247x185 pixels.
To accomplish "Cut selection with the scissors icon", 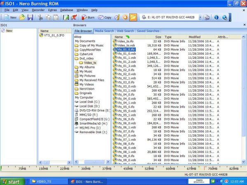I will pos(40,17).
